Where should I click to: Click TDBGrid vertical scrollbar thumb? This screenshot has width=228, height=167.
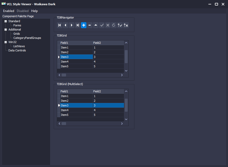tap(126, 57)
